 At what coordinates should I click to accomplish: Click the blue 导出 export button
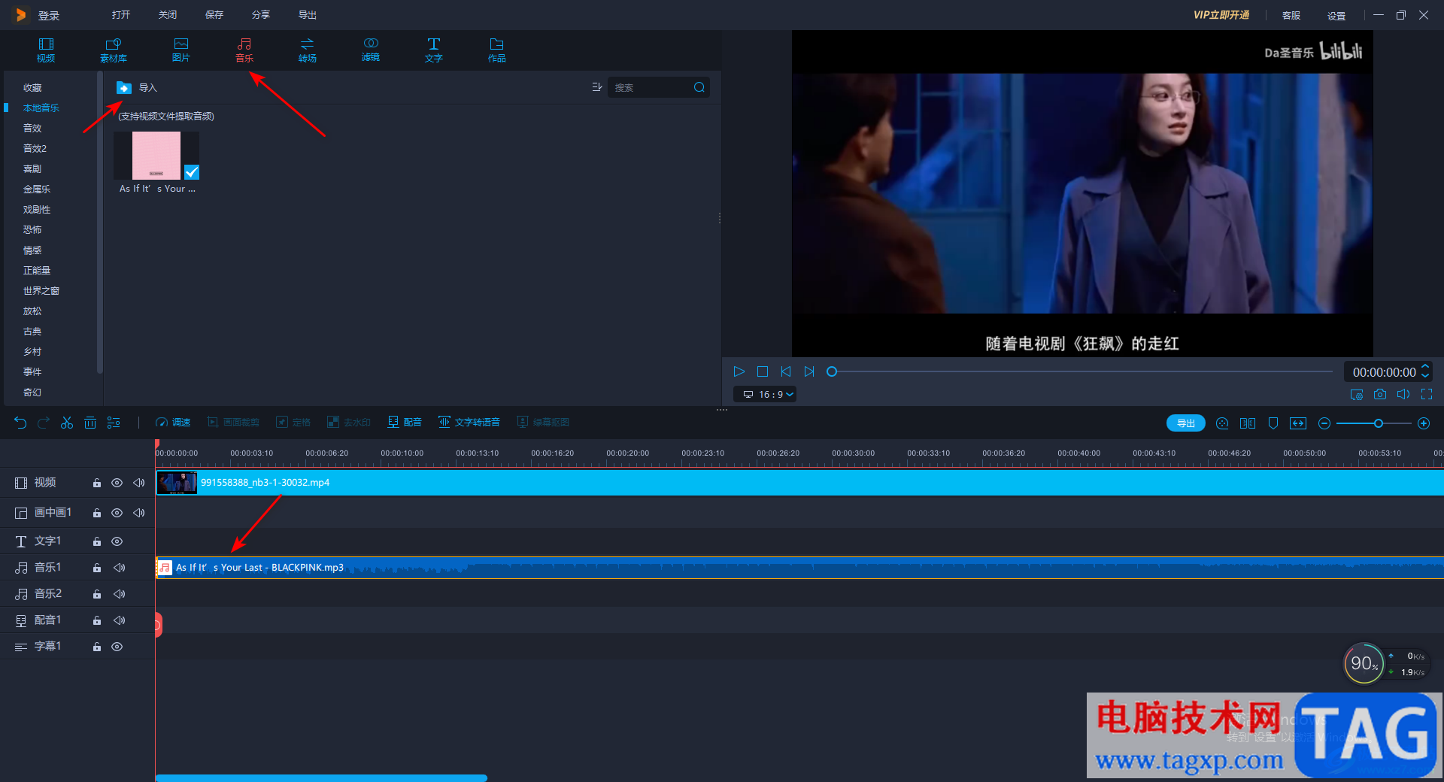click(1186, 423)
